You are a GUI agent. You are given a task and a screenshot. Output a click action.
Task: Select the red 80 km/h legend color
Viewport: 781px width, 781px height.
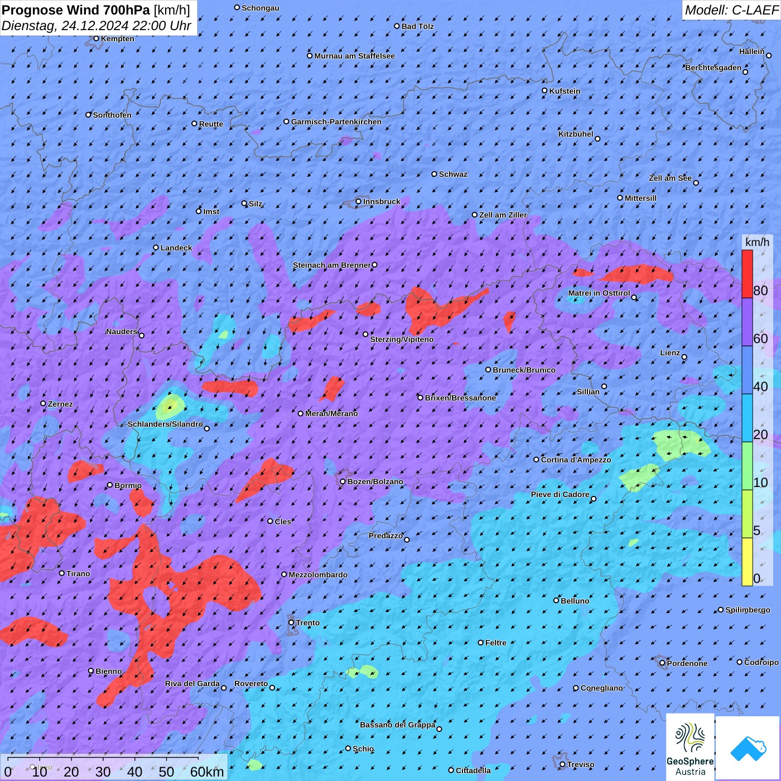tap(747, 274)
